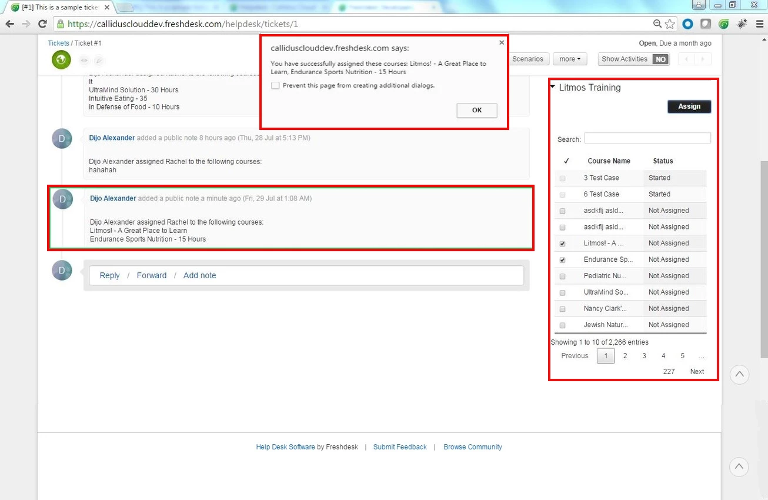Click Previous in course pagination
The height and width of the screenshot is (500, 768).
click(x=575, y=356)
